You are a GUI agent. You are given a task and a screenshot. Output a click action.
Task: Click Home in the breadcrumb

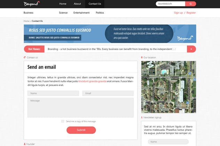click(x=26, y=21)
